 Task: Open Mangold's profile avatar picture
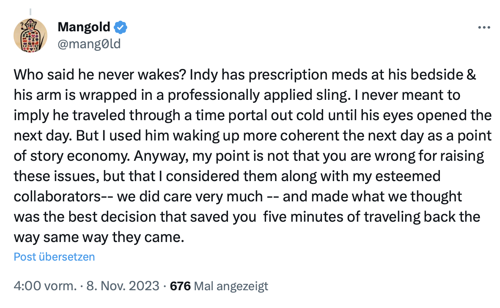30,36
